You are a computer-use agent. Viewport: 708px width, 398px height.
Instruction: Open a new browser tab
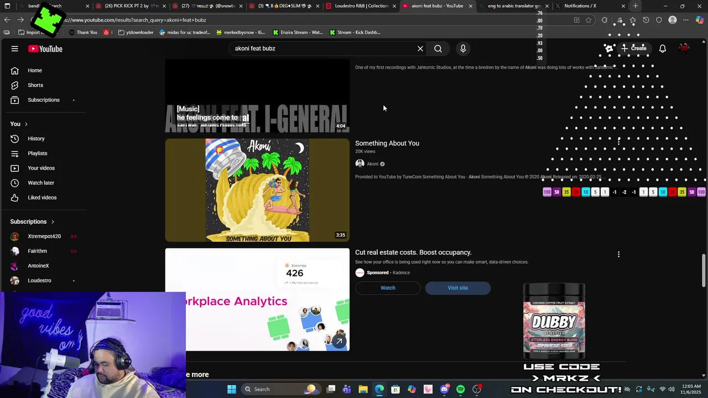636,6
